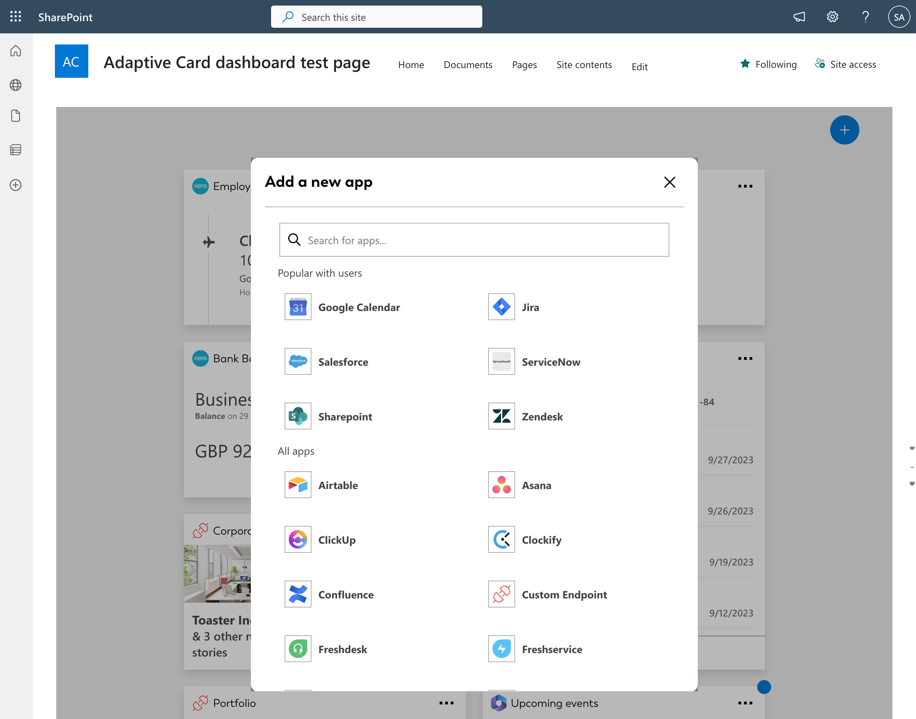Select the Asana app icon
The image size is (916, 719).
coord(501,485)
